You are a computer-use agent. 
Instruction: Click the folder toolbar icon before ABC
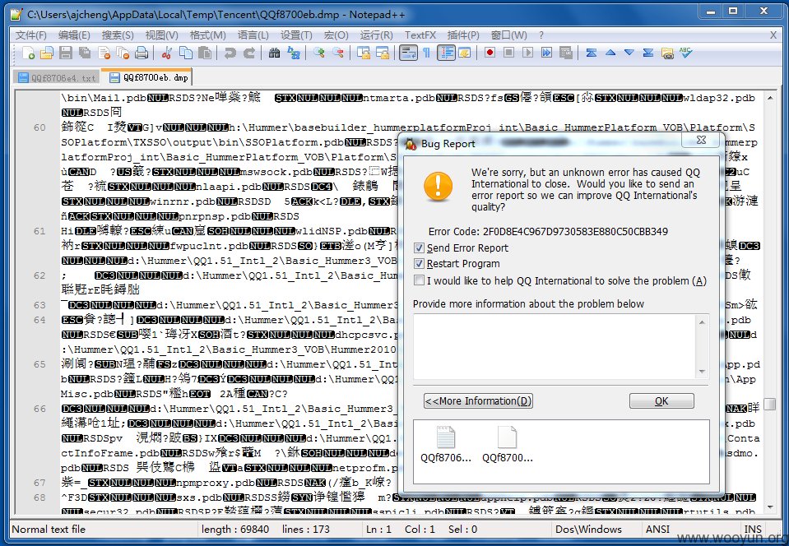[x=667, y=53]
